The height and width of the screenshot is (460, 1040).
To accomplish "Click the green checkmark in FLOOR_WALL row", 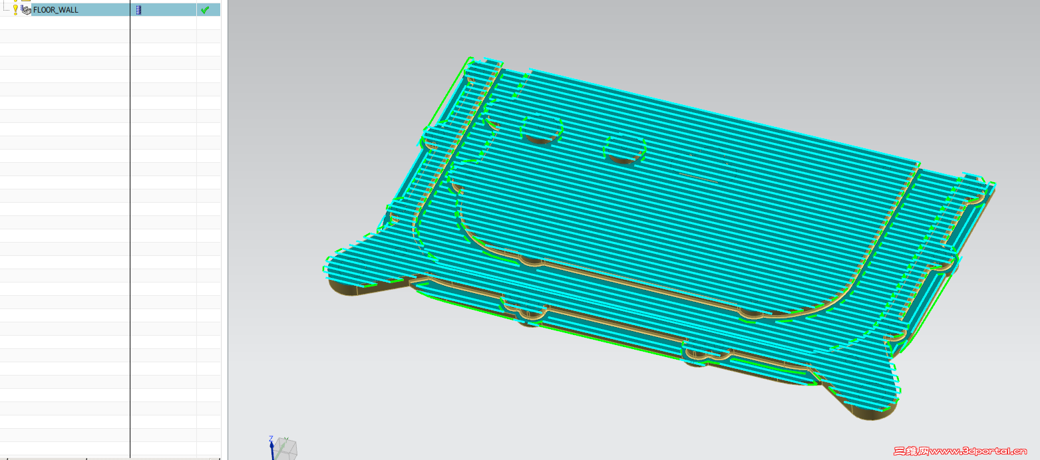I will 205,10.
